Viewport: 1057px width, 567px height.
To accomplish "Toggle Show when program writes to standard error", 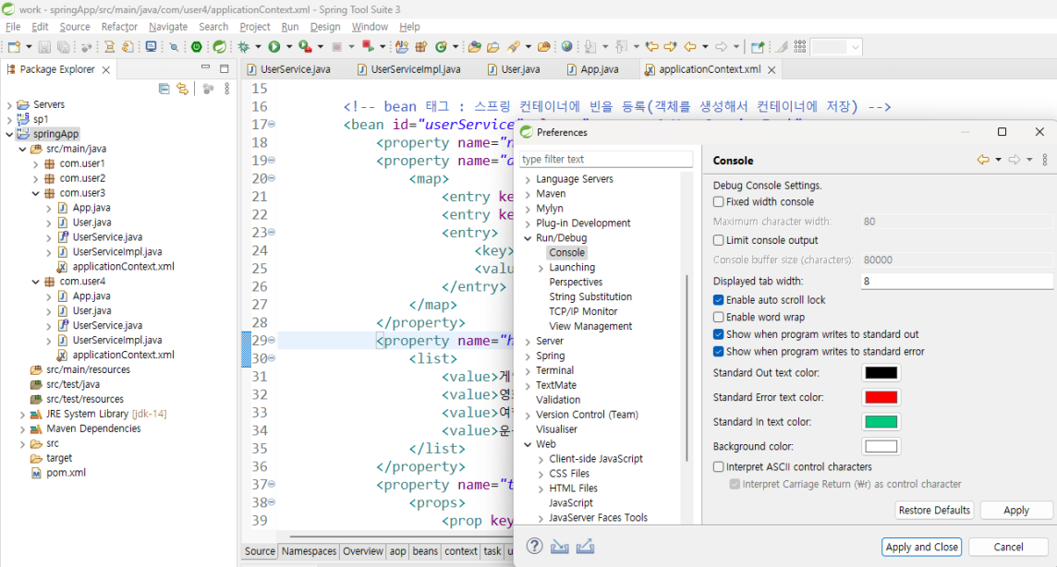I will click(x=719, y=352).
